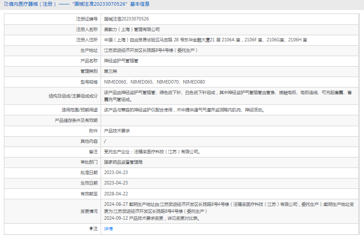
Task: Click remark 委托生产企业：法福来医疗科技（江苏）有限公司
Action: click(x=152, y=152)
